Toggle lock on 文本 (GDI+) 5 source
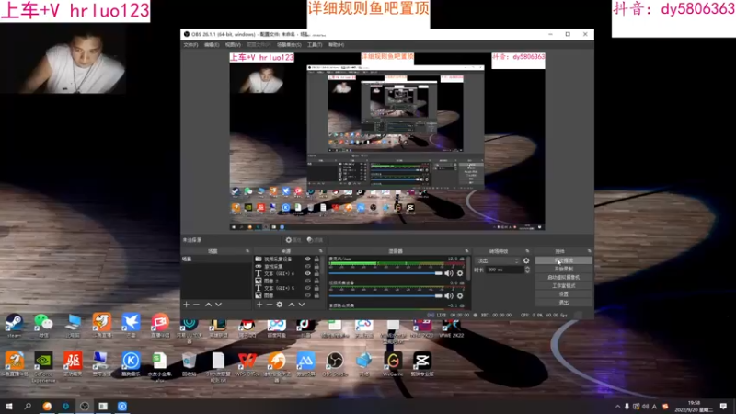 coord(316,288)
